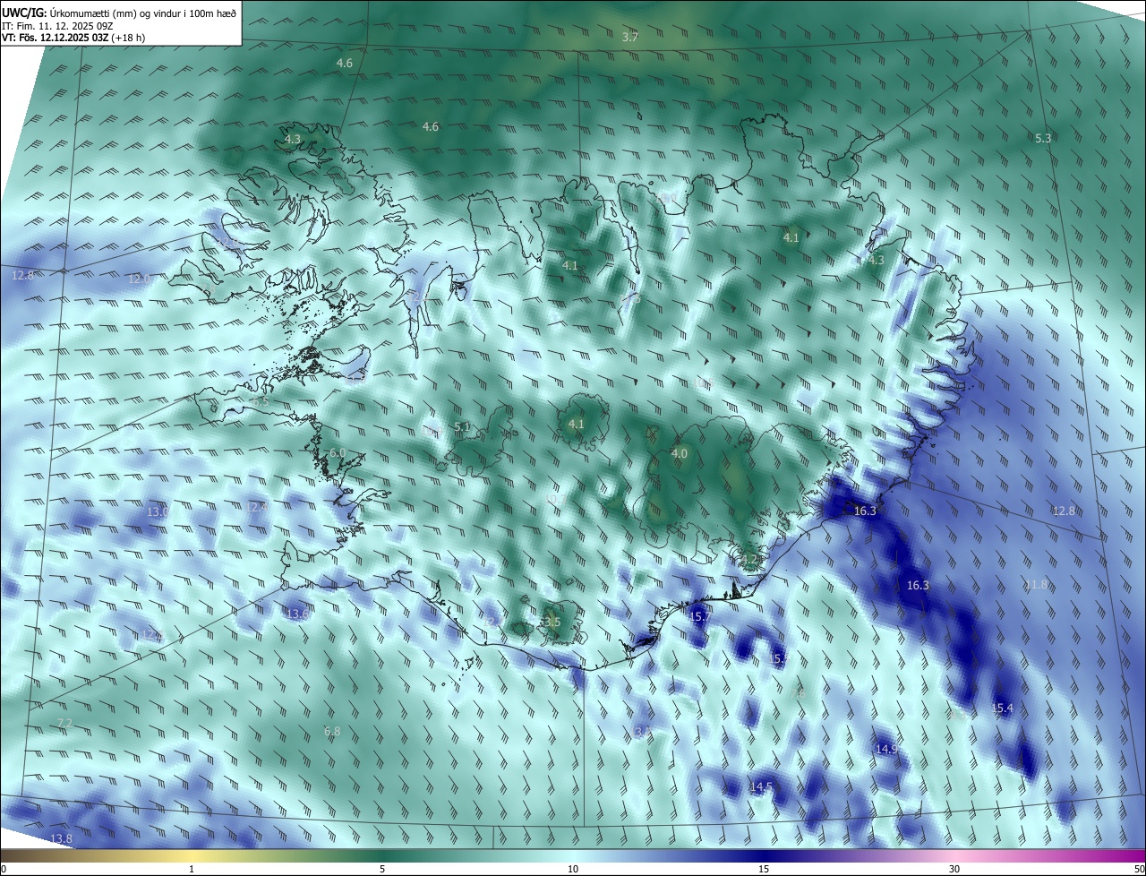This screenshot has width=1146, height=876.
Task: Click the 5 tick on the color scale
Action: click(x=382, y=869)
